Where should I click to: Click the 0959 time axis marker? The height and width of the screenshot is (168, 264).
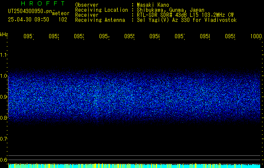pyautogui.click(x=230, y=37)
